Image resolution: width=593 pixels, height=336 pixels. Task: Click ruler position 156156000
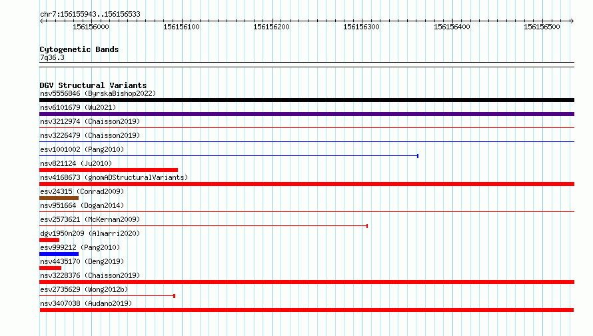(x=91, y=27)
